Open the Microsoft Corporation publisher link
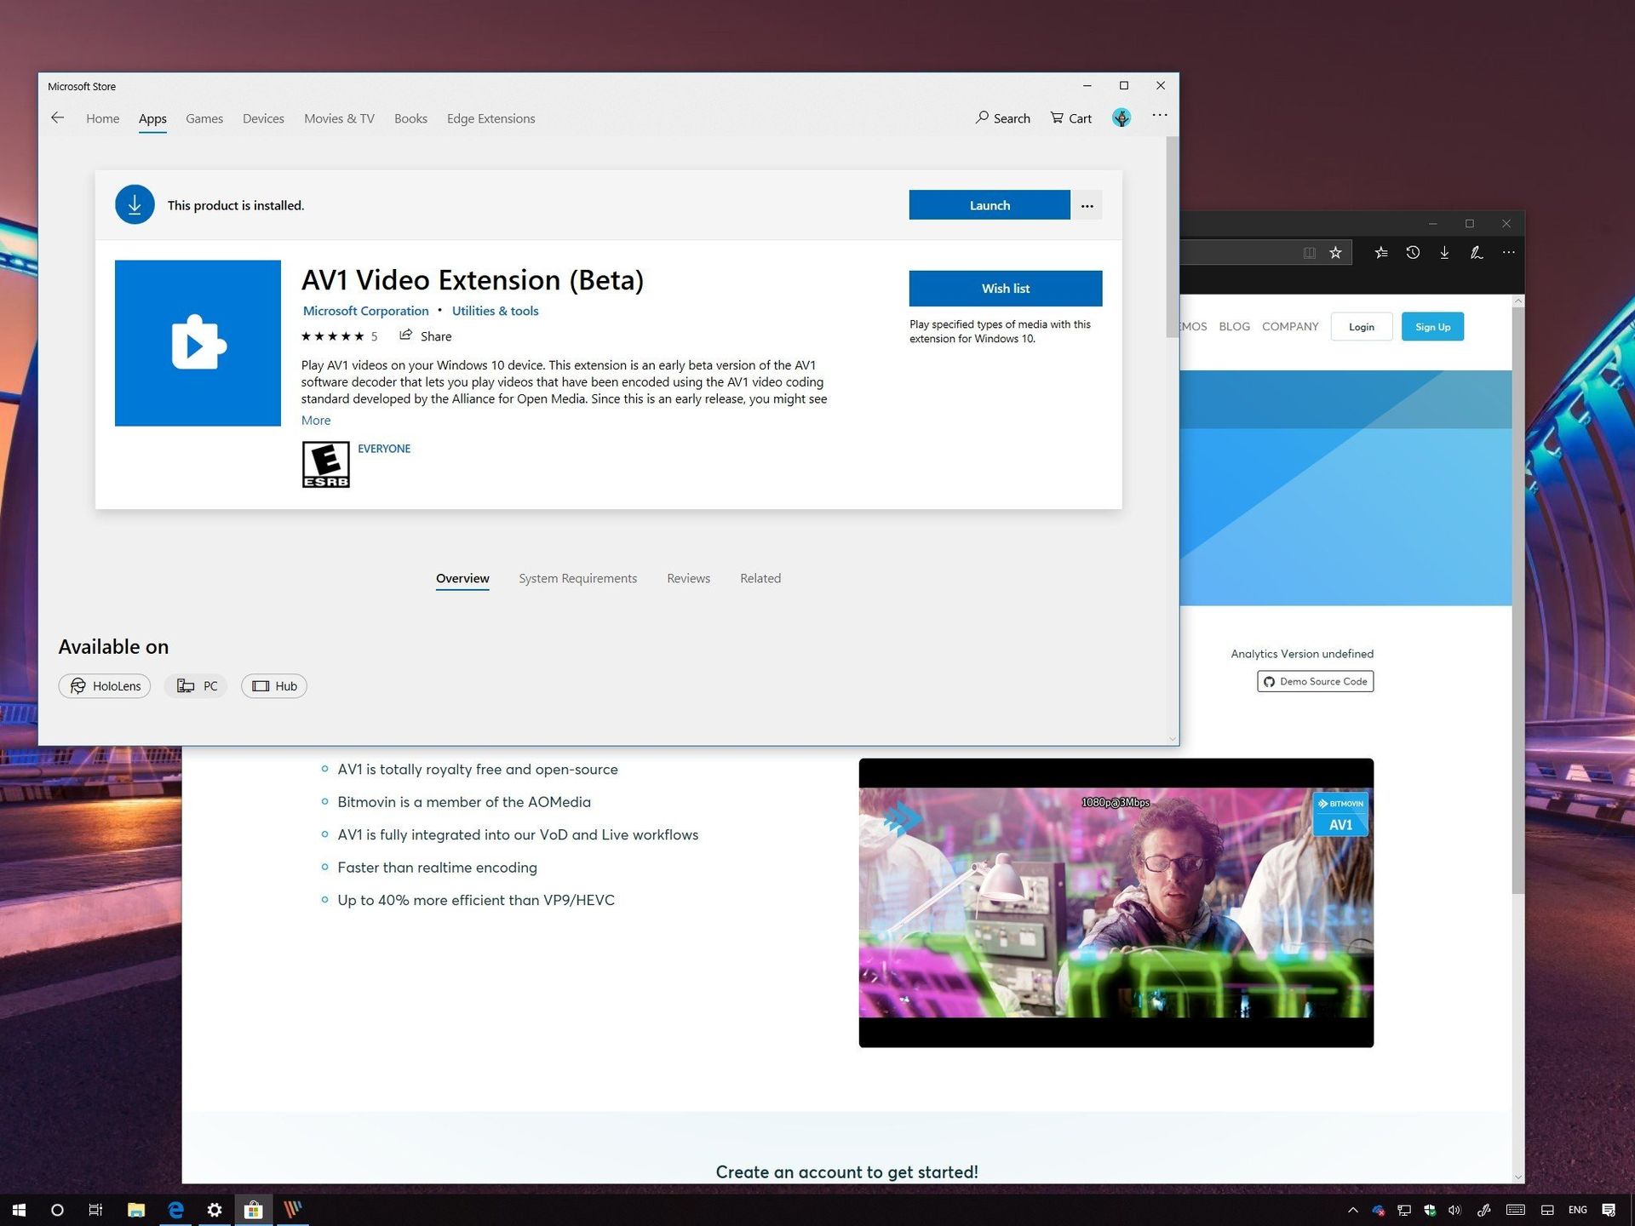Viewport: 1635px width, 1226px height. [x=365, y=310]
